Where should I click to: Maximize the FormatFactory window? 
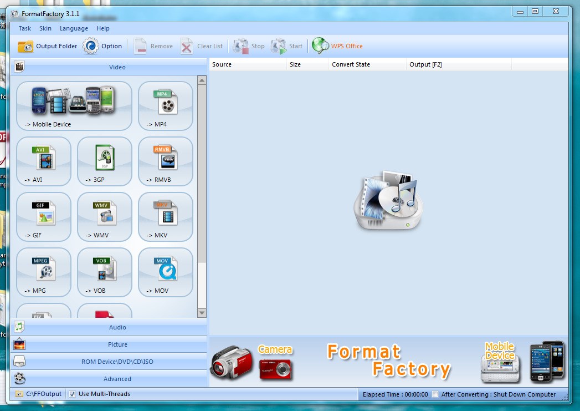535,12
